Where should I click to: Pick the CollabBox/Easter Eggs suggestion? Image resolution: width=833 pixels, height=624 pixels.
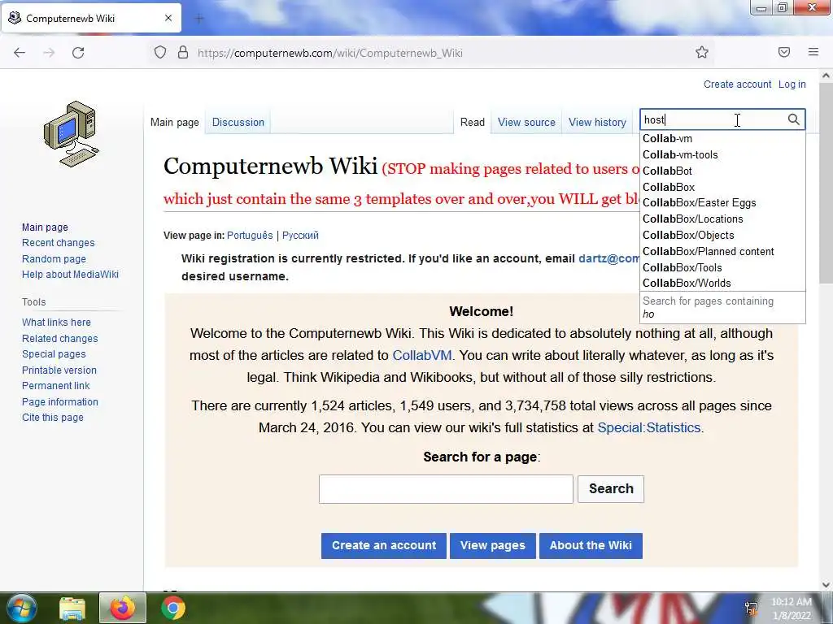(722, 202)
